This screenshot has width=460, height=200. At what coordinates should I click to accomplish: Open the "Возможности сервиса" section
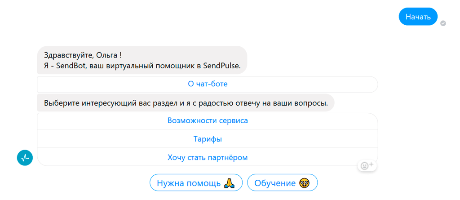[x=208, y=121]
